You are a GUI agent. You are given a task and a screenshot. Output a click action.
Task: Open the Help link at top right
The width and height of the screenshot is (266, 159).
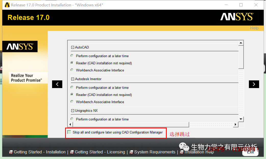pyautogui.click(x=254, y=28)
